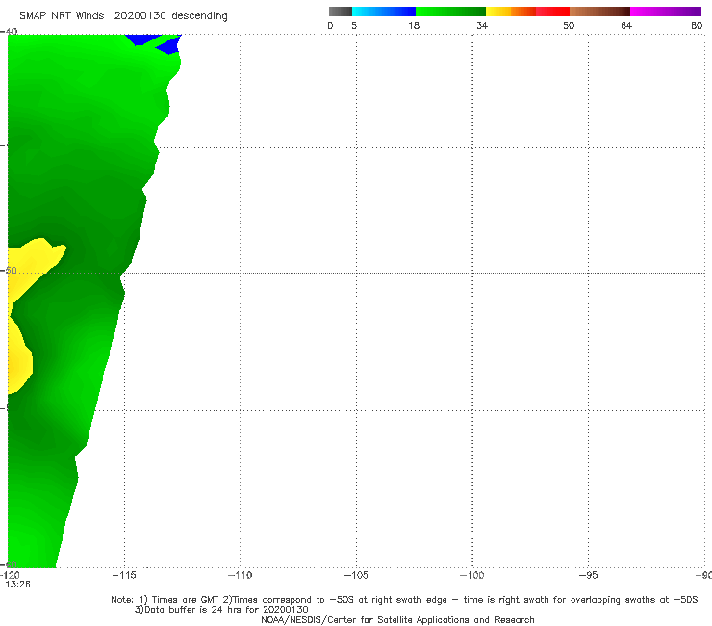Image resolution: width=712 pixels, height=626 pixels.
Task: Click the 'Data buffer is 24 hrs' note line
Action: pyautogui.click(x=221, y=610)
